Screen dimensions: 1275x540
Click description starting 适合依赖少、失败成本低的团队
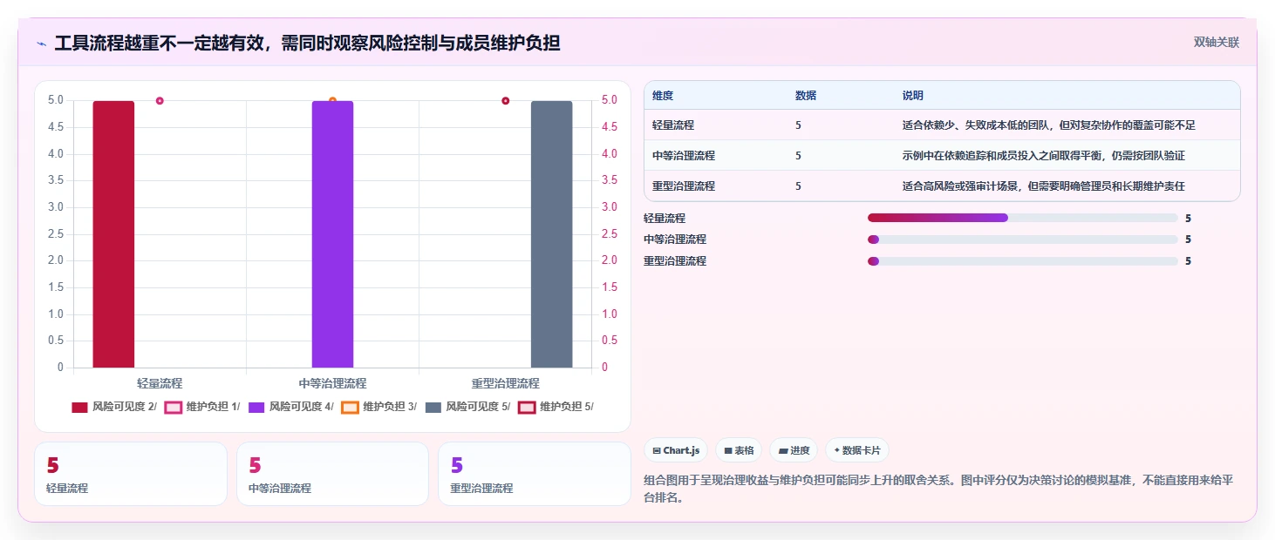[1049, 125]
